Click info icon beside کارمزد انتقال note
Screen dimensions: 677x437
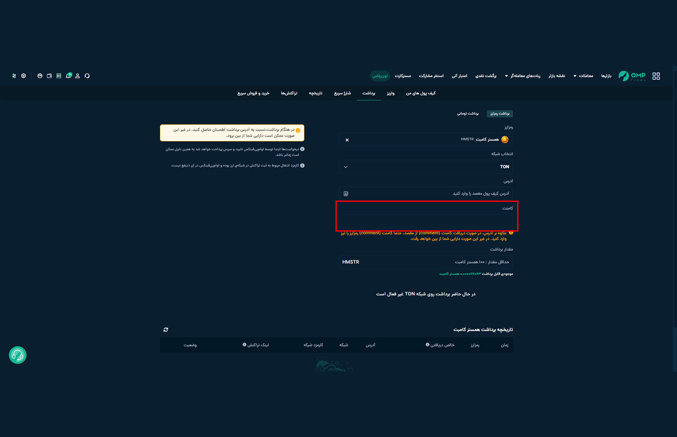pyautogui.click(x=302, y=166)
